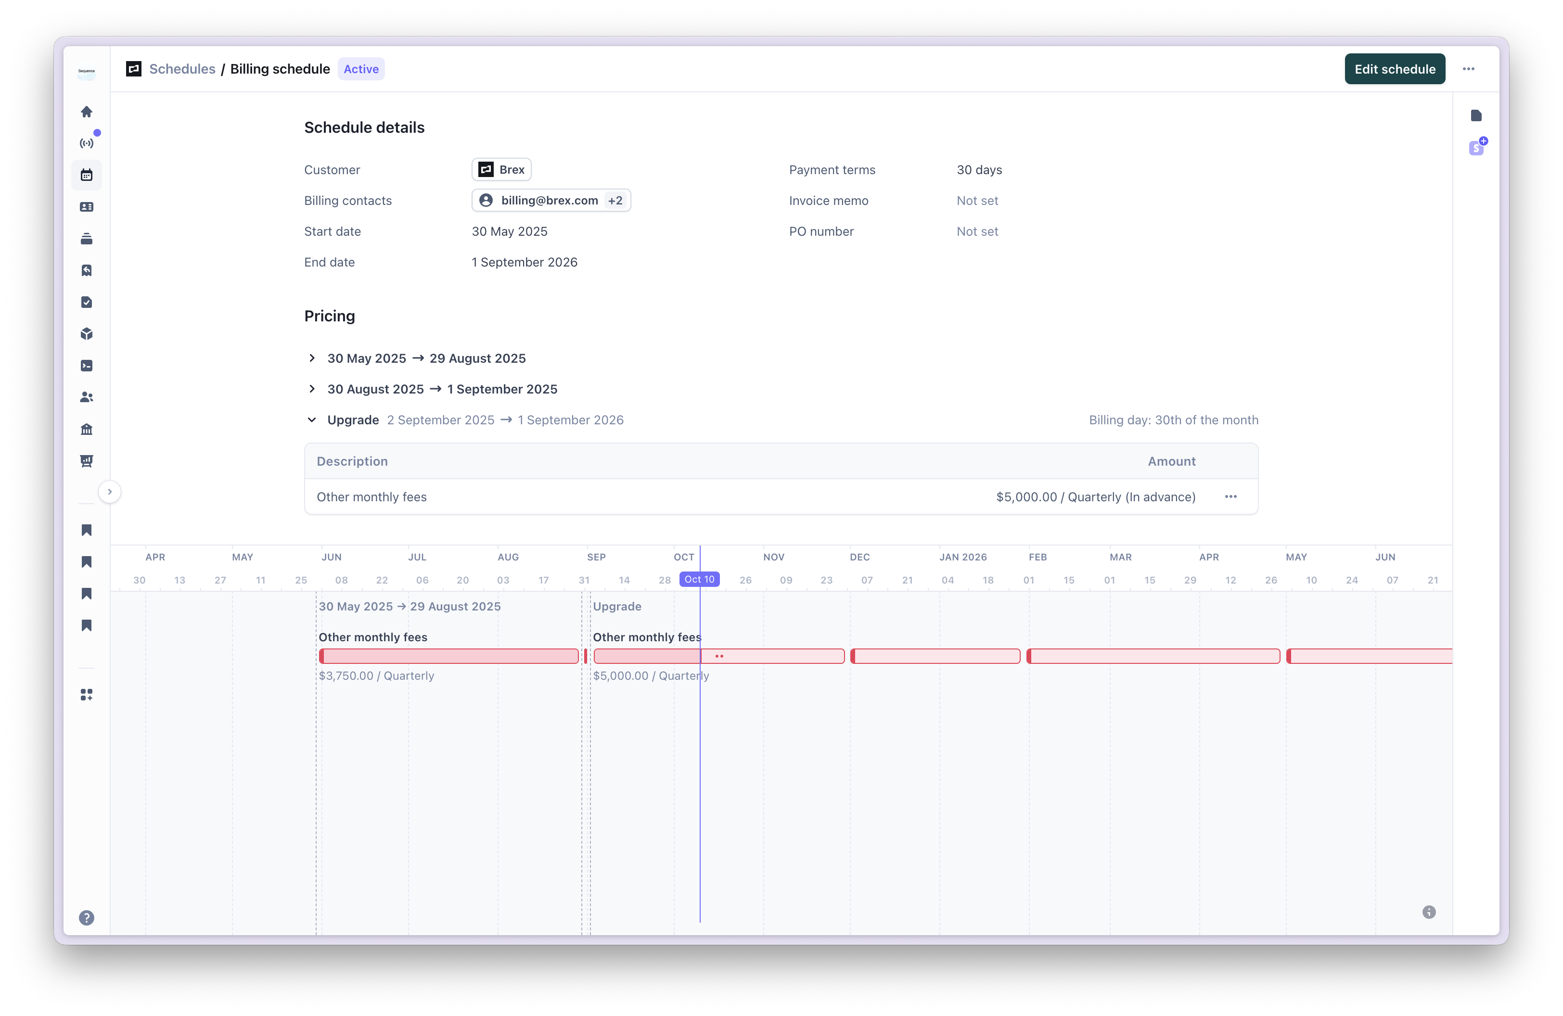Open the document panel icon on right
The height and width of the screenshot is (1016, 1563).
(1475, 116)
